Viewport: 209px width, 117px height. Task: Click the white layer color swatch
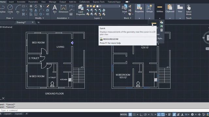tap(97, 6)
